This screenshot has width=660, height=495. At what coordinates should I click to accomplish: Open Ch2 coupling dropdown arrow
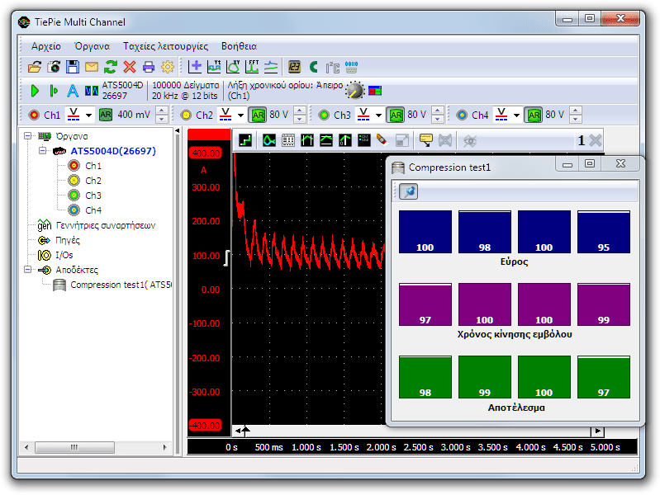(240, 115)
